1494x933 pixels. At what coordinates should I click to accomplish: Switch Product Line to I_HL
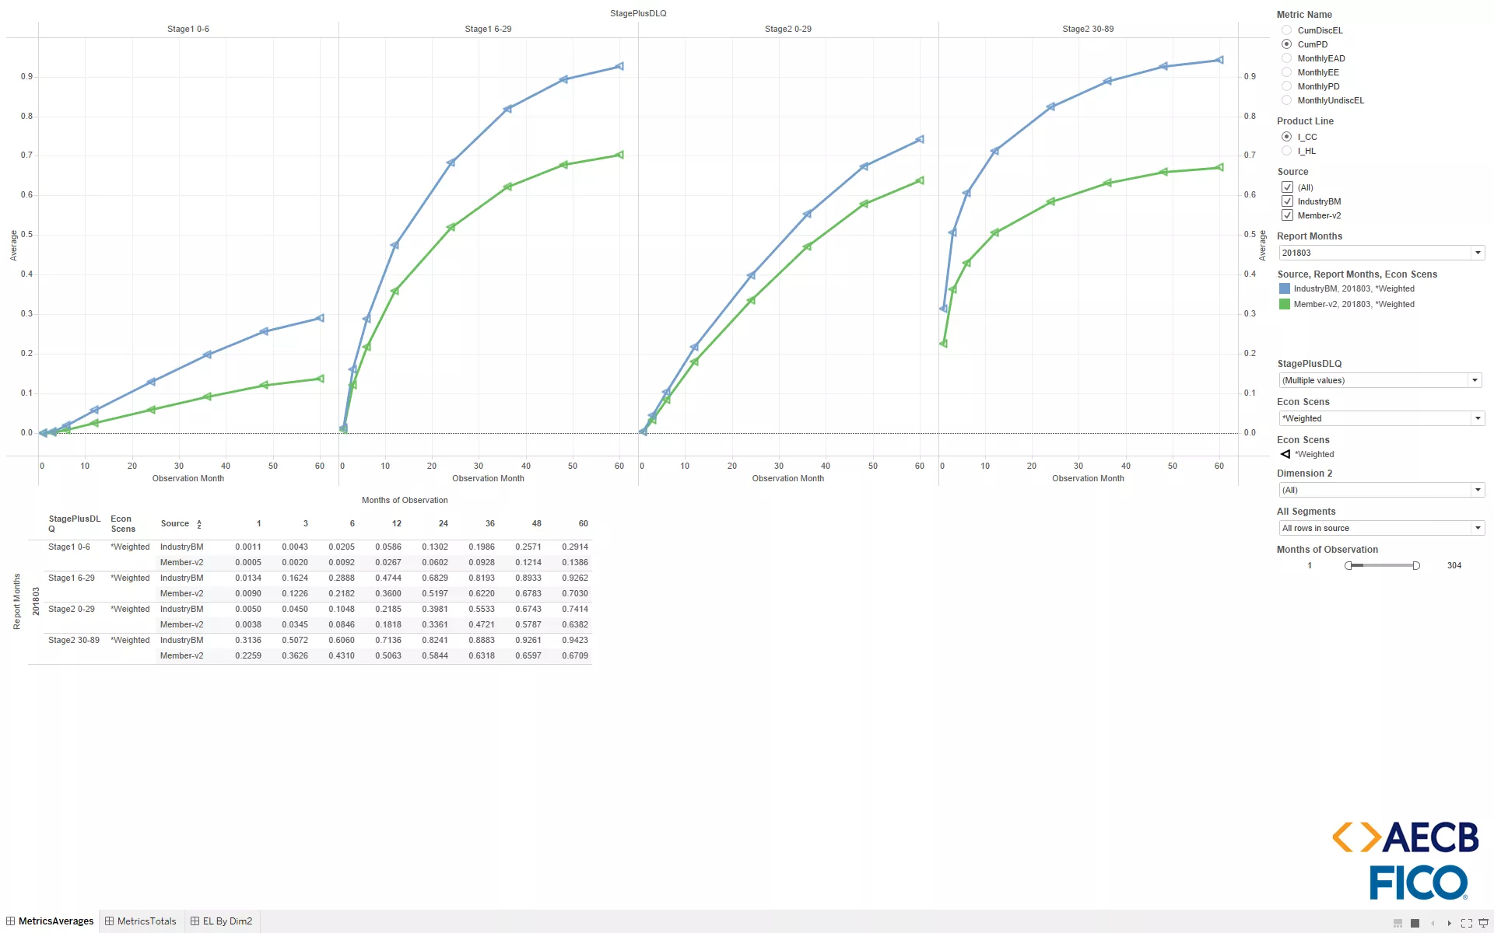[1287, 151]
